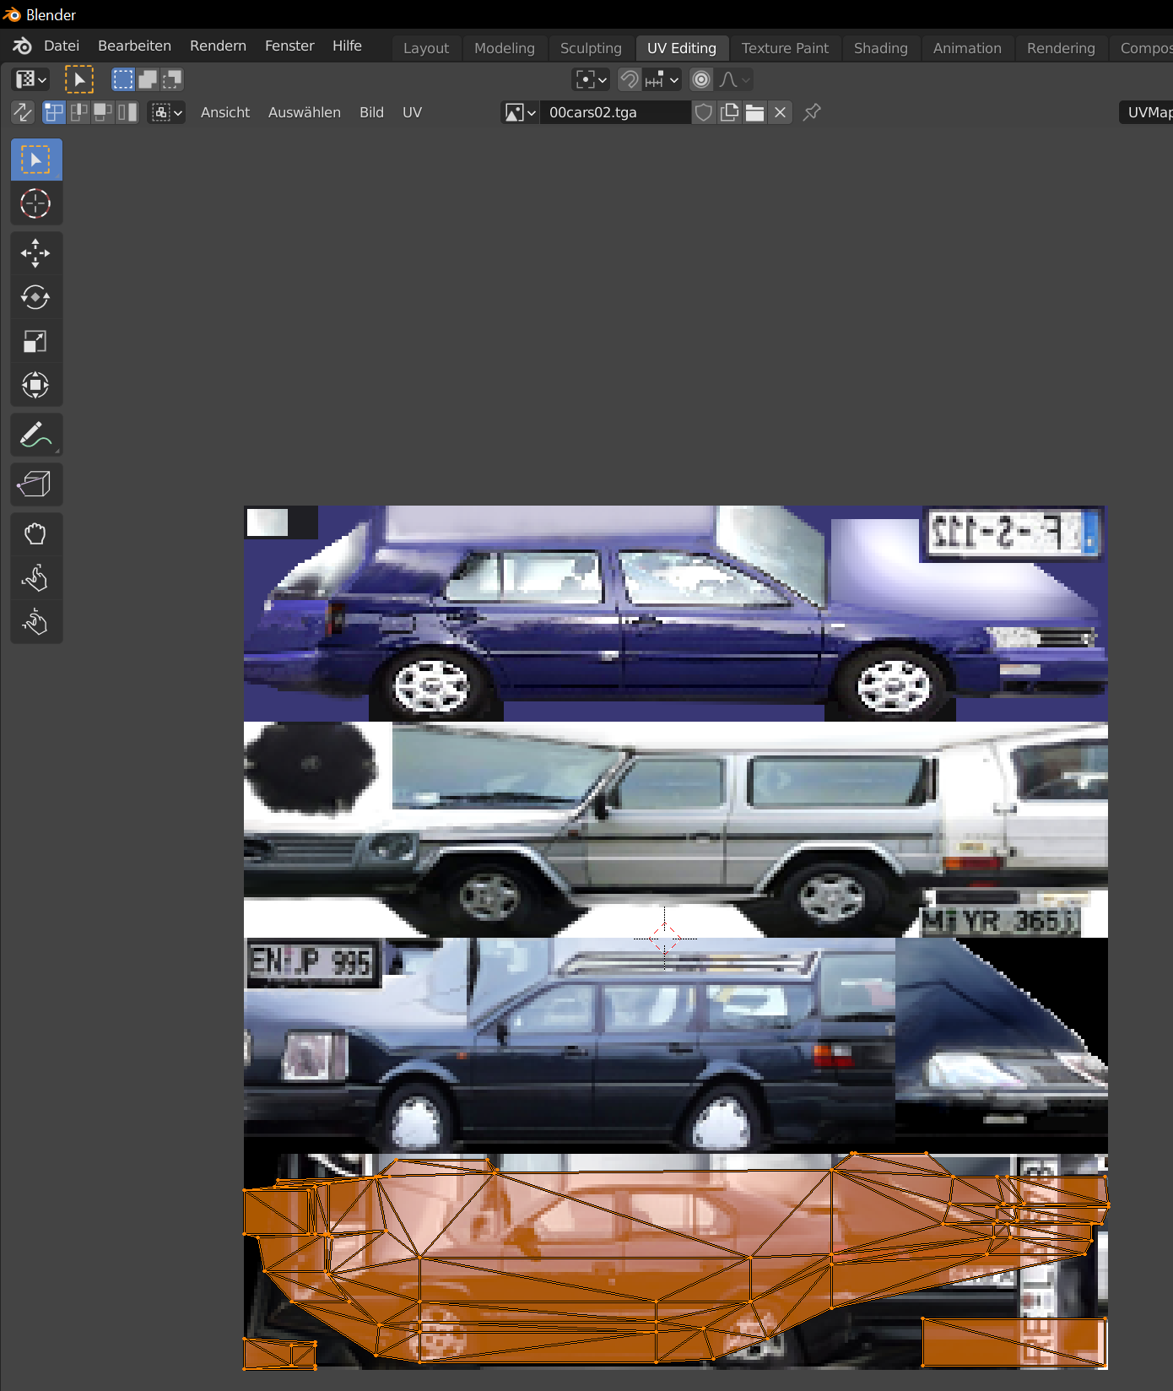
Task: Enable vertex selection mode
Action: (x=54, y=112)
